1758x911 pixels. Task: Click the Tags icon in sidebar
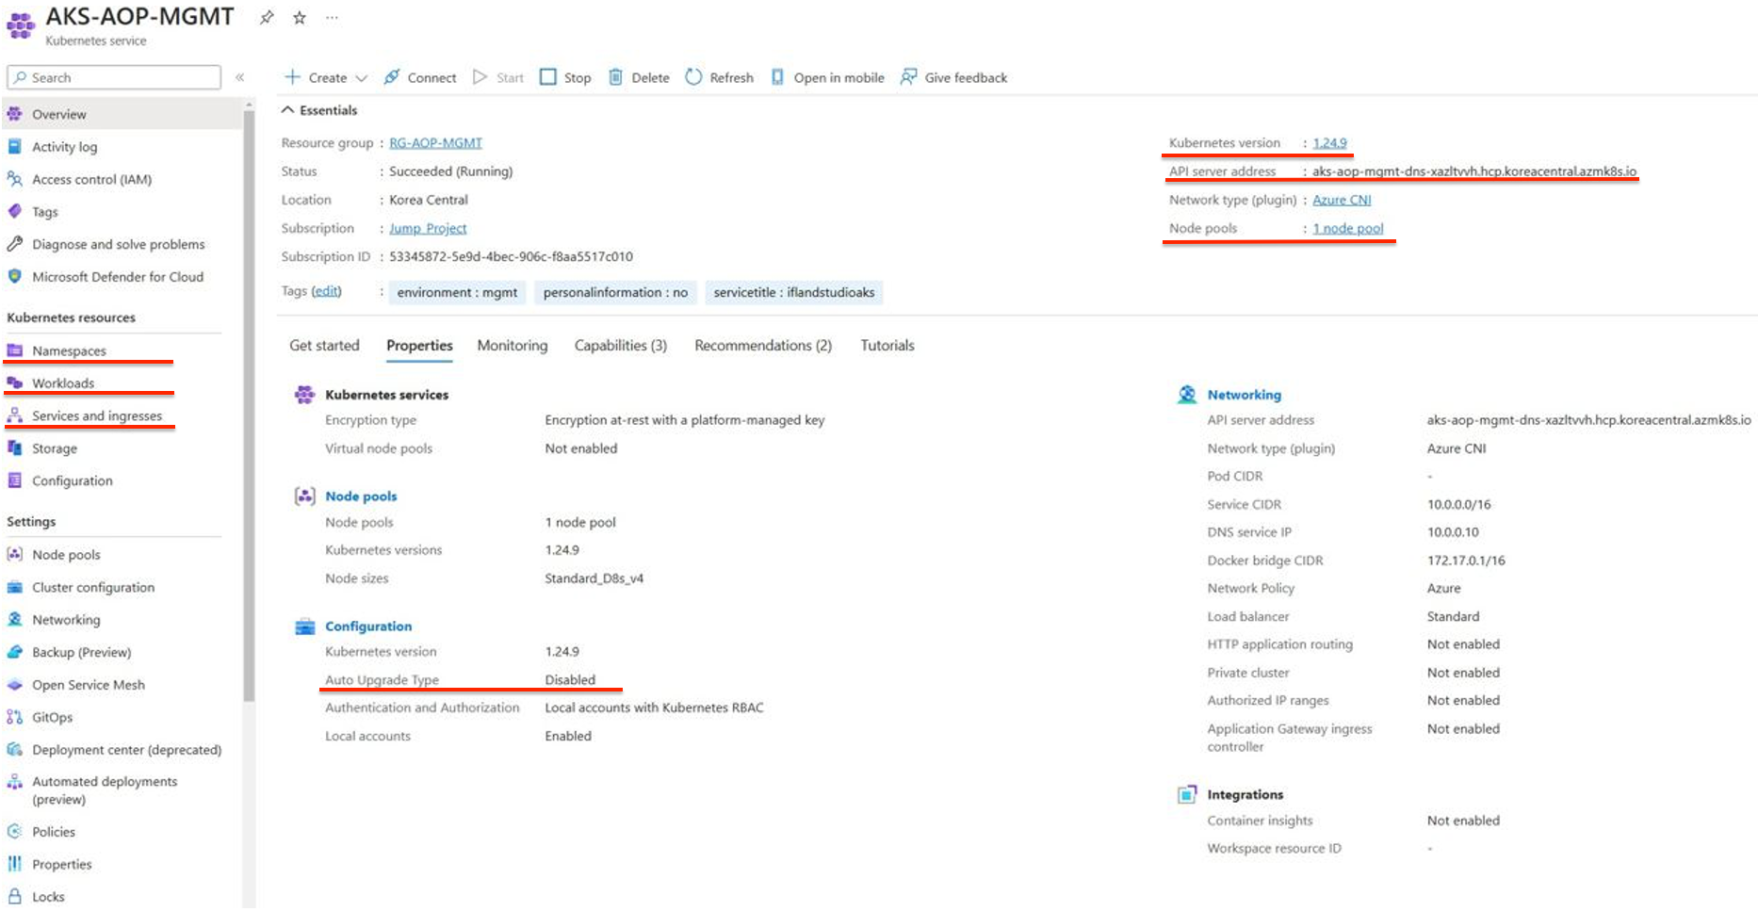point(15,212)
